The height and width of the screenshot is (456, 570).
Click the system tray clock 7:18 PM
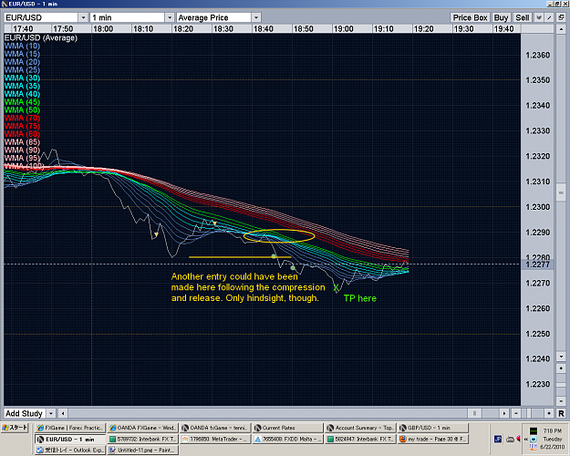tap(553, 430)
